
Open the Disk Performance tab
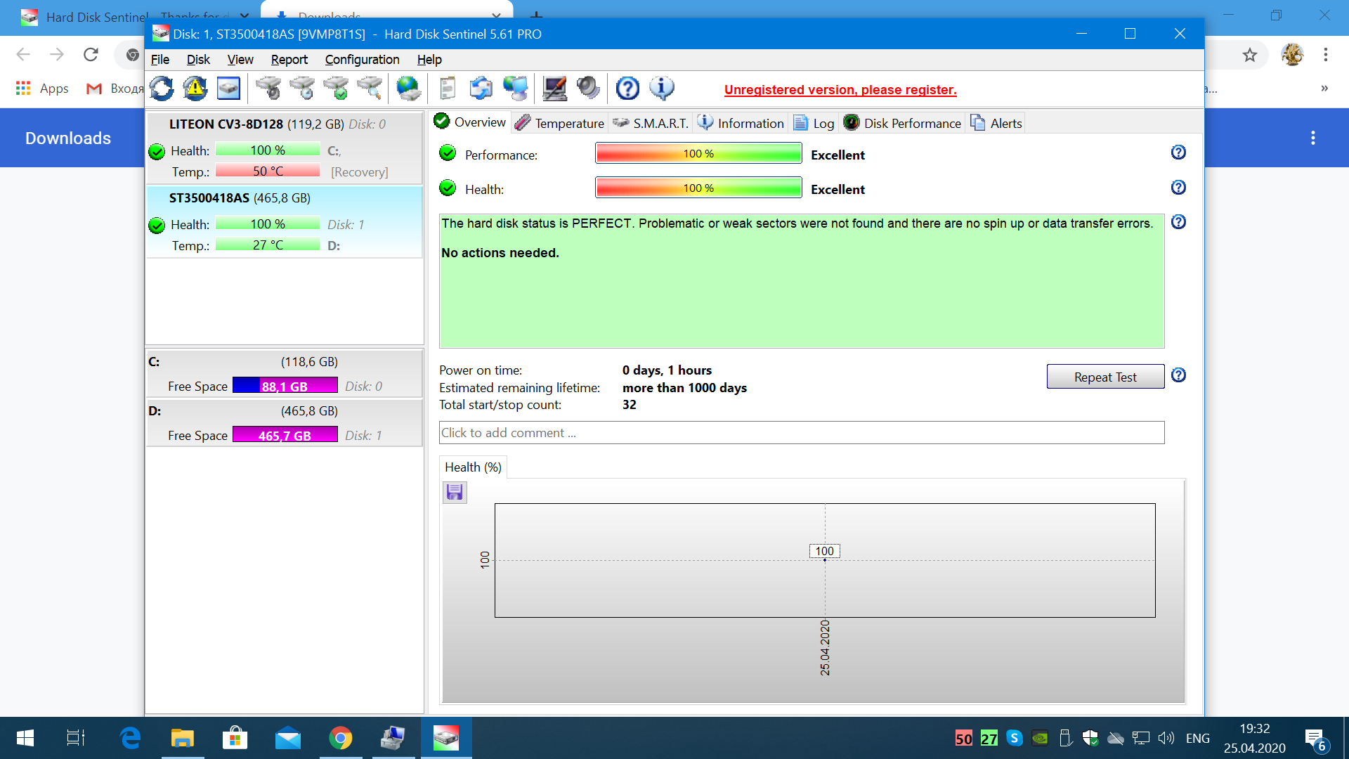pos(902,123)
